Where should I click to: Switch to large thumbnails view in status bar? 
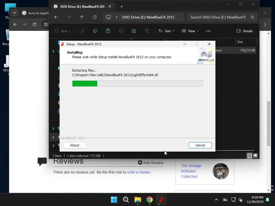[x=255, y=156]
